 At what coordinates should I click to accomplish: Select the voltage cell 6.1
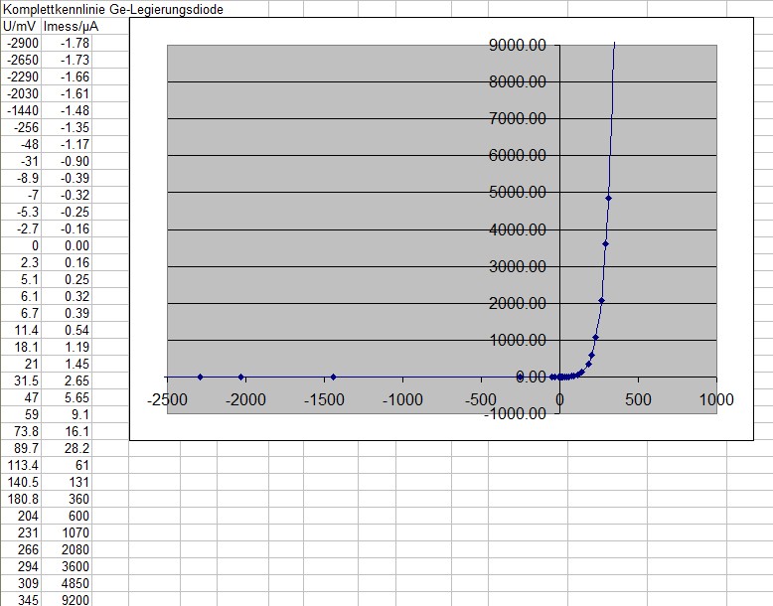point(21,296)
